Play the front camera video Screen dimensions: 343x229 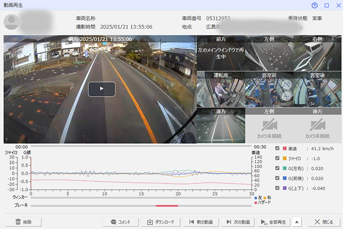(x=101, y=89)
